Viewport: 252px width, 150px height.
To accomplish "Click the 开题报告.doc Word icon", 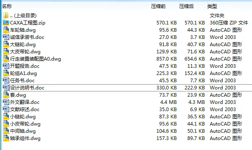I will 6,66.
